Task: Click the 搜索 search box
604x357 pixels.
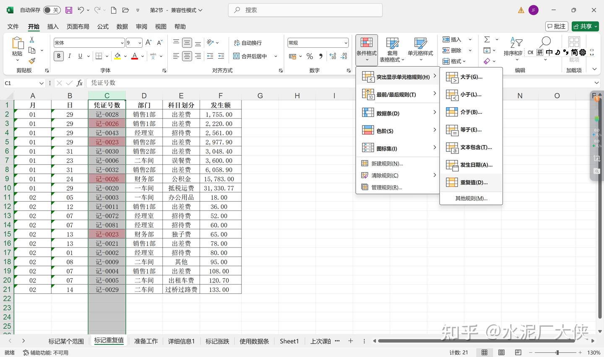Action: coord(305,10)
